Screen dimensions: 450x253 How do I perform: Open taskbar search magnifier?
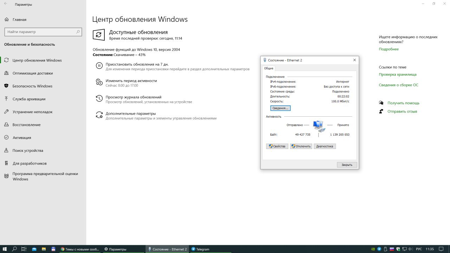tap(14, 249)
